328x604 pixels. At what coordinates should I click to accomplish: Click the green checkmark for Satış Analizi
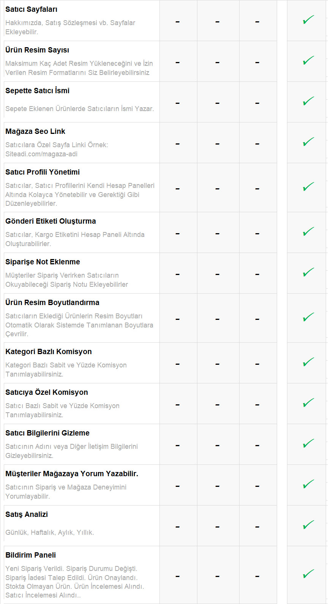pos(308,525)
